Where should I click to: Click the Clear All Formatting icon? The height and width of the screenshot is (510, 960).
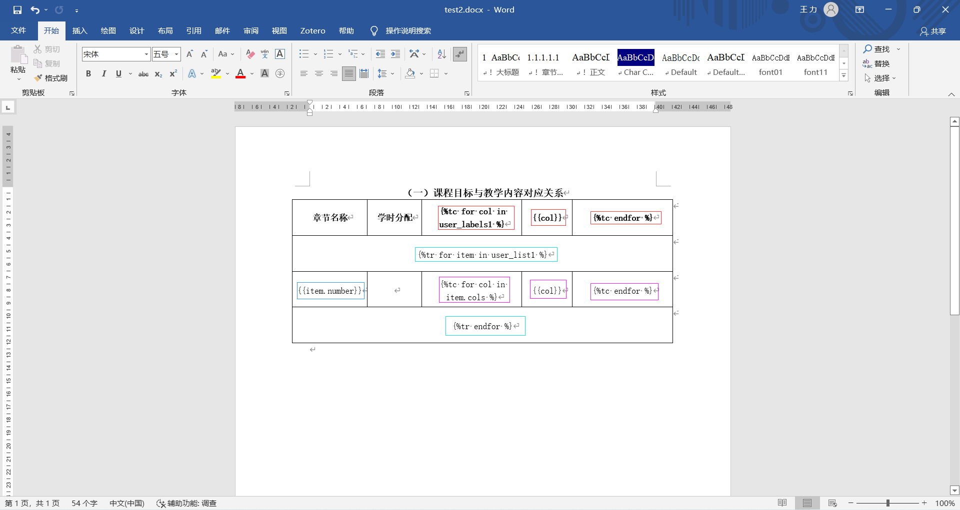coord(249,54)
